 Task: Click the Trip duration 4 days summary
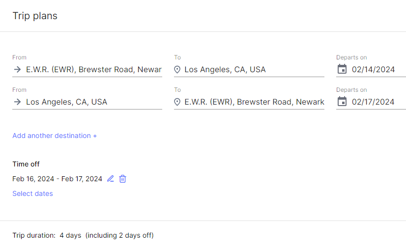pyautogui.click(x=83, y=235)
